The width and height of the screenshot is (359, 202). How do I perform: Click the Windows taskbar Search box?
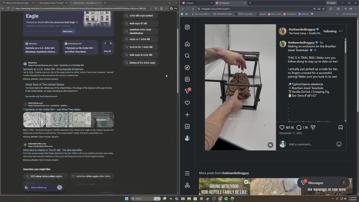146,199
